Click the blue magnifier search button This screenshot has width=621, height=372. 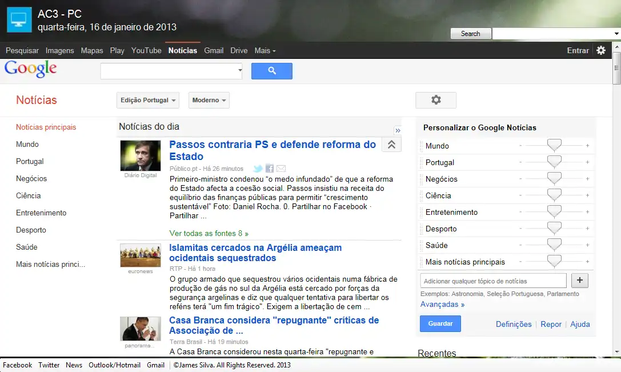coord(272,71)
